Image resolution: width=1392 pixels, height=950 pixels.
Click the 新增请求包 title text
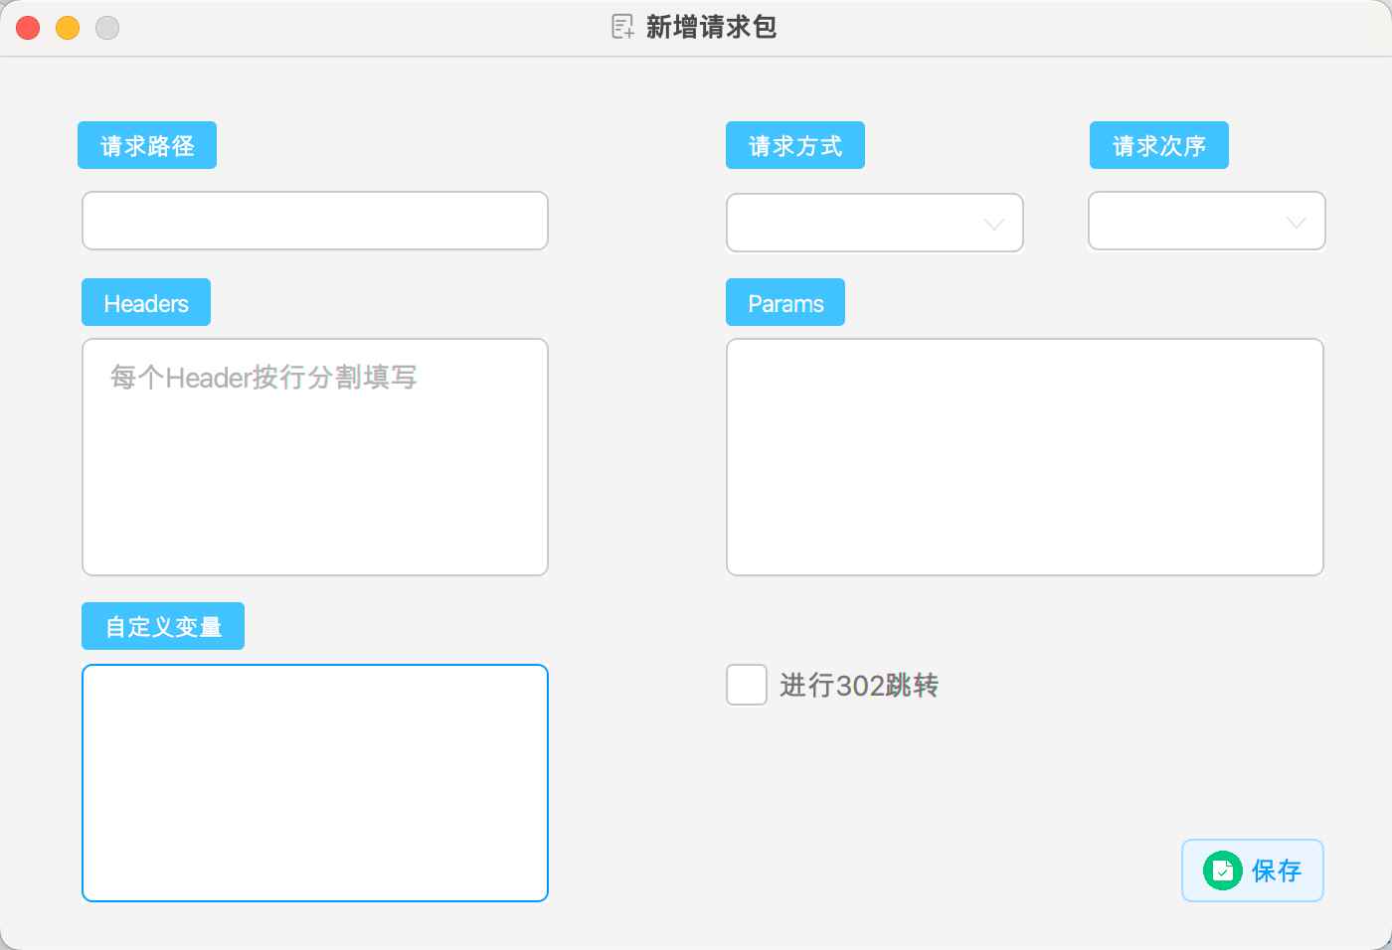(x=710, y=28)
